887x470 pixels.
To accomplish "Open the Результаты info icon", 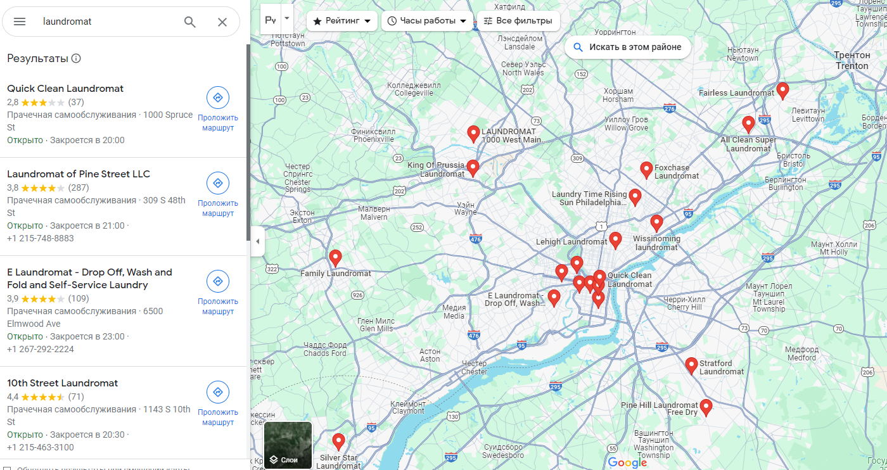I will [76, 58].
